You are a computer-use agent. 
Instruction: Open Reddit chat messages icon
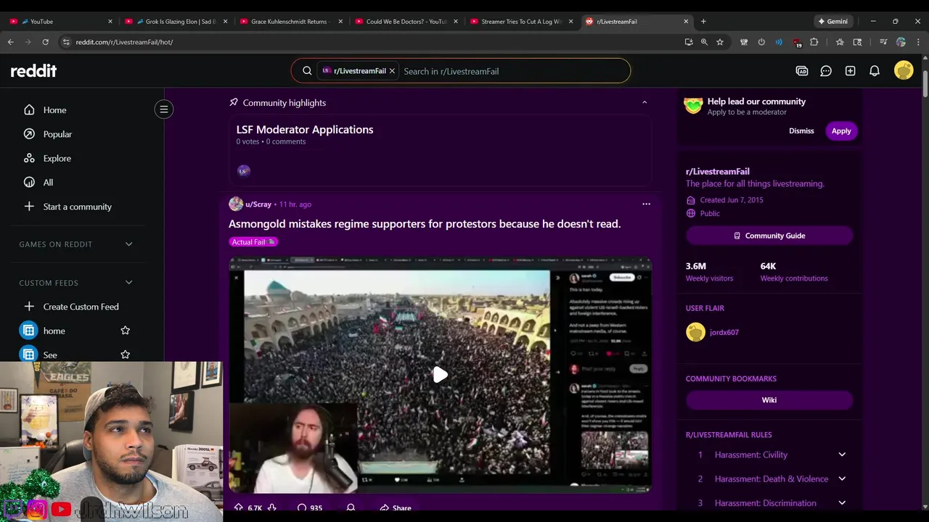click(826, 71)
